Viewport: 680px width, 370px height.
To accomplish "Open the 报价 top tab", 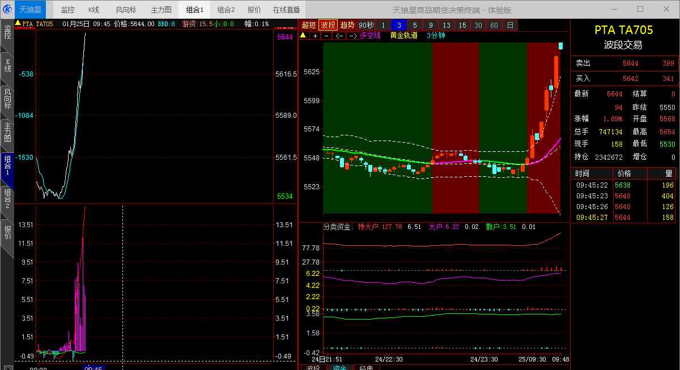I will tap(254, 10).
